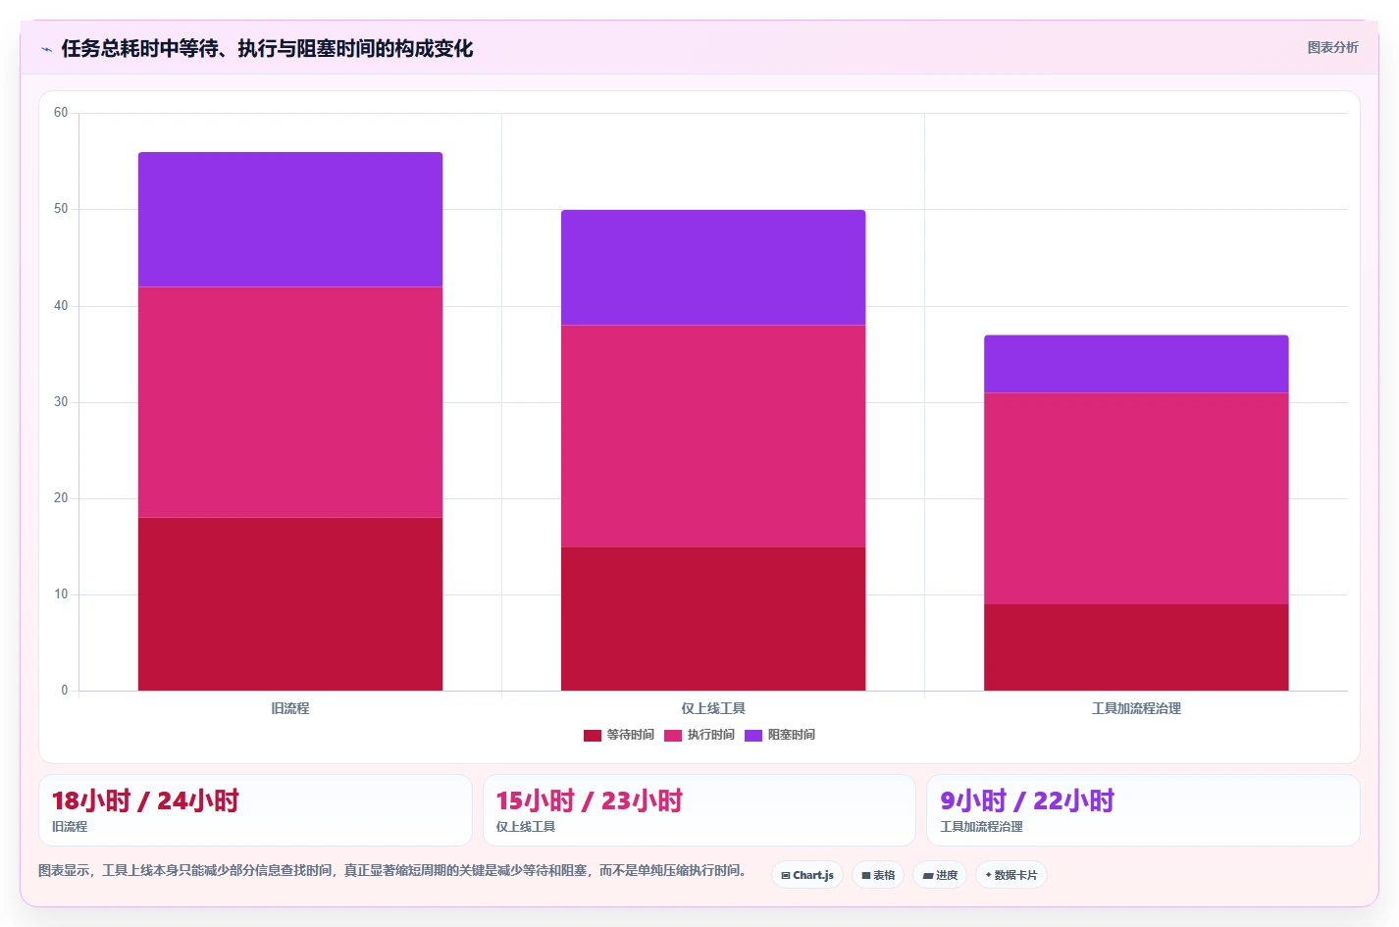Open the 9小时 / 22小时 data card
The height and width of the screenshot is (927, 1399).
(x=1143, y=810)
